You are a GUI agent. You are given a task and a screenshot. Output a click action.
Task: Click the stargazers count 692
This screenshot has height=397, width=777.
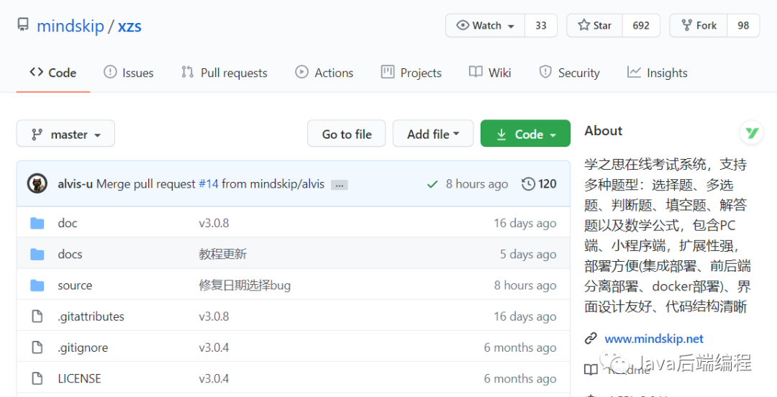click(641, 25)
